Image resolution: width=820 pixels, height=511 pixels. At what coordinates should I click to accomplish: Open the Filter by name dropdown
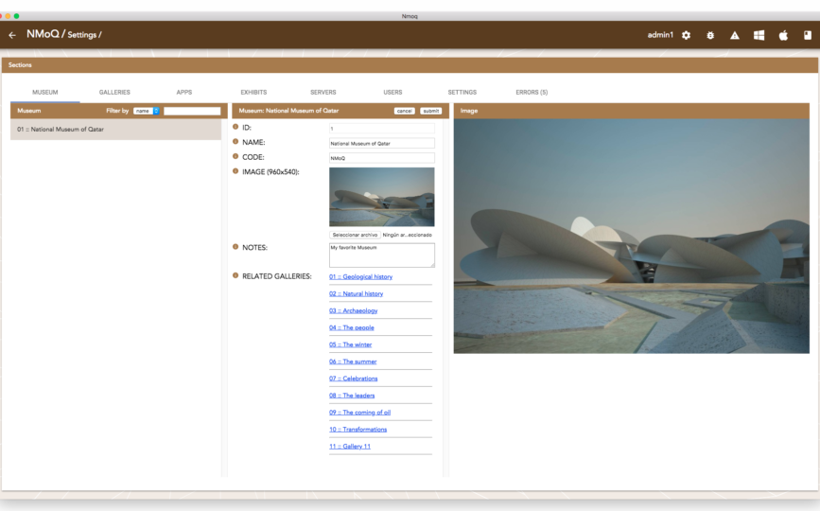tap(146, 111)
